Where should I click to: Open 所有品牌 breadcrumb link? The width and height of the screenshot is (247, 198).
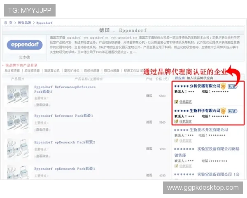click(x=24, y=23)
